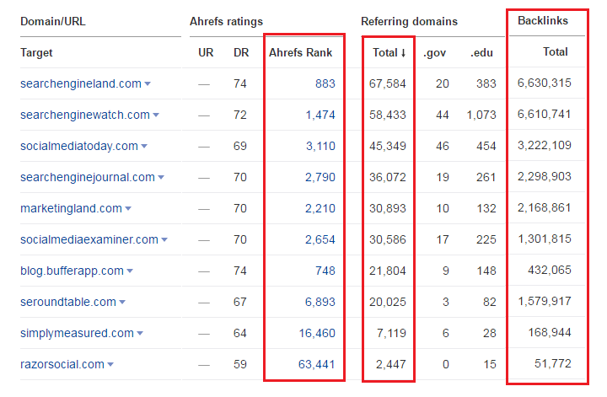Click Ahrefs Rank value 63,441
The width and height of the screenshot is (607, 397).
click(317, 364)
